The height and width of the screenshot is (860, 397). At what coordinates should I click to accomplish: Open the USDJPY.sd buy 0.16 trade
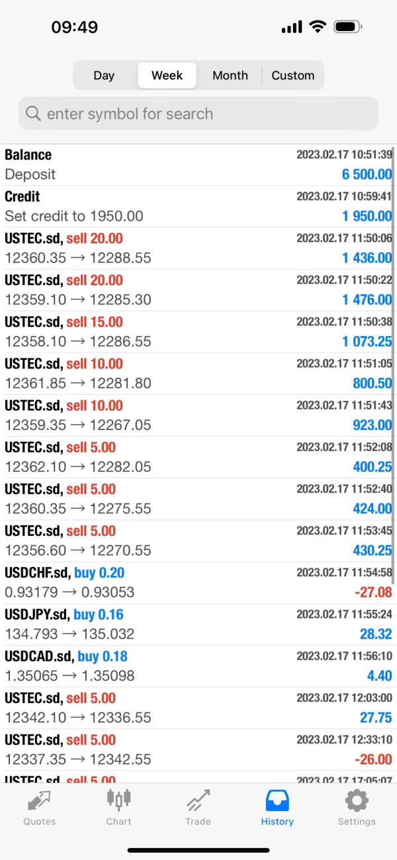198,624
